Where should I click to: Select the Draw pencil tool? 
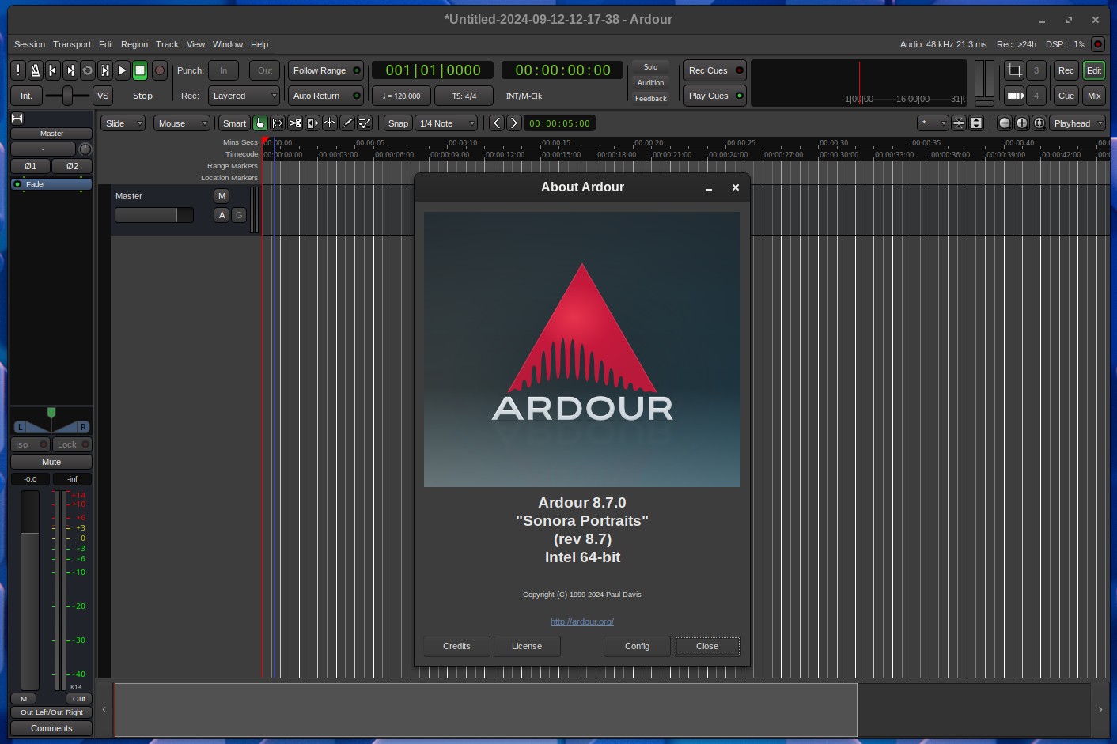click(x=347, y=123)
